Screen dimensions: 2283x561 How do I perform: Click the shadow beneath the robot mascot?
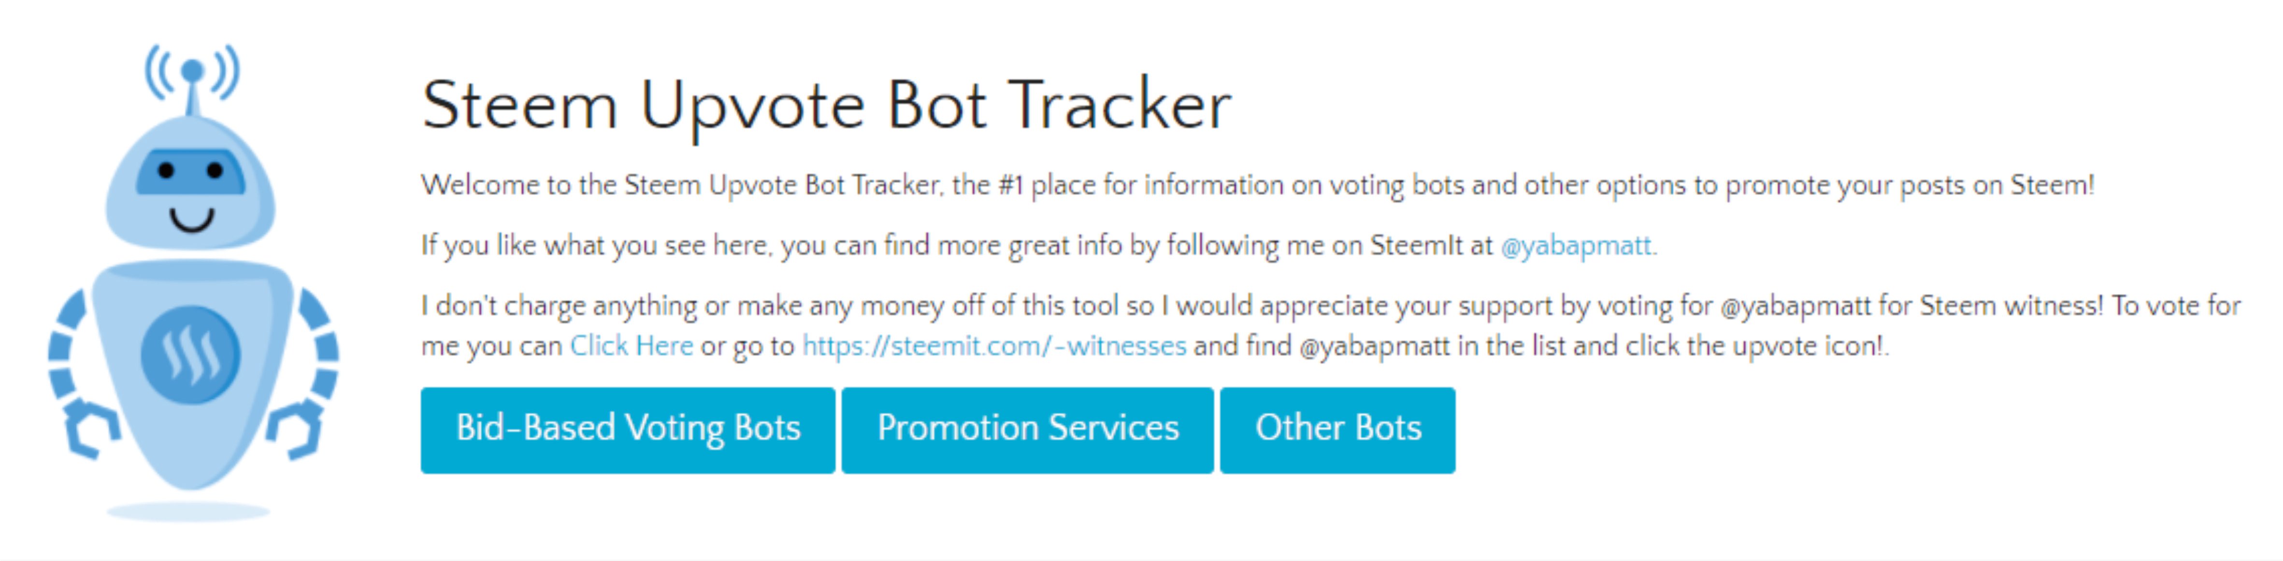tap(189, 511)
